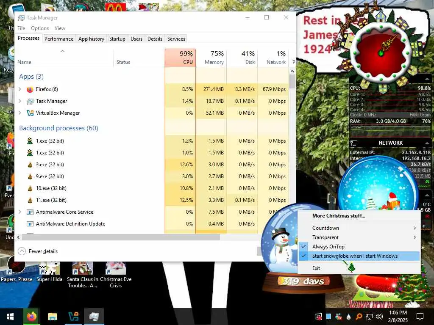Click the taskbar clock showing 1:06 PM
434x325 pixels.
pos(398,317)
